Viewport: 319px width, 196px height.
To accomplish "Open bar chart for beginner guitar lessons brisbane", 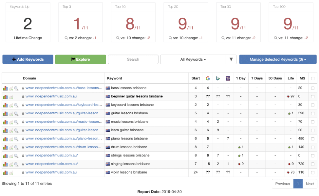I will coord(6,97).
